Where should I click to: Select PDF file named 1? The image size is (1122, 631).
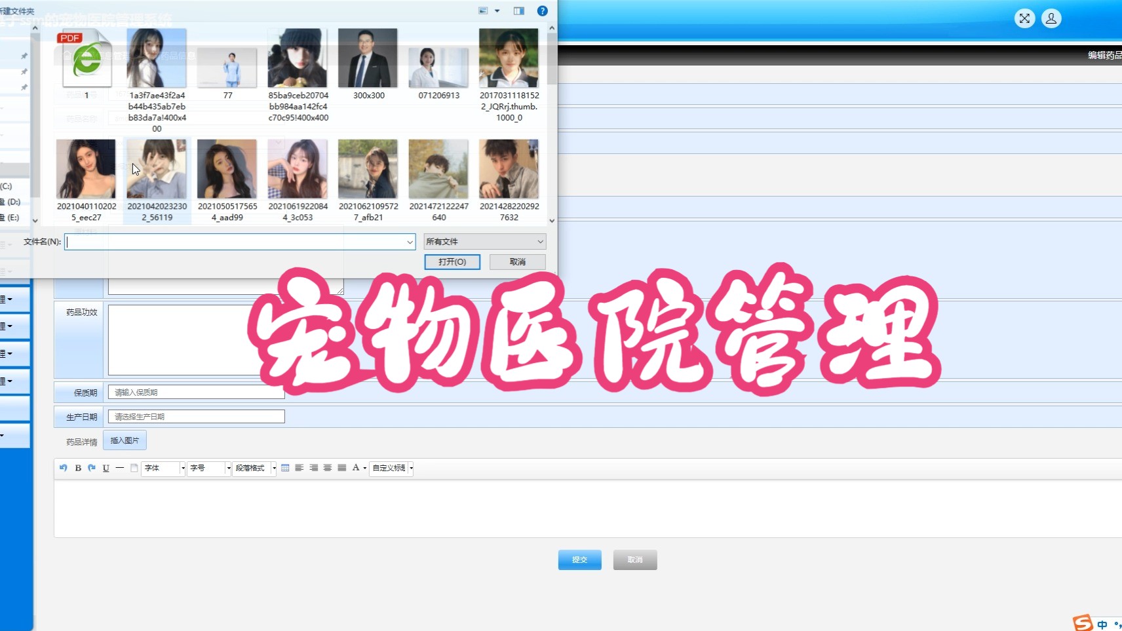tap(87, 64)
